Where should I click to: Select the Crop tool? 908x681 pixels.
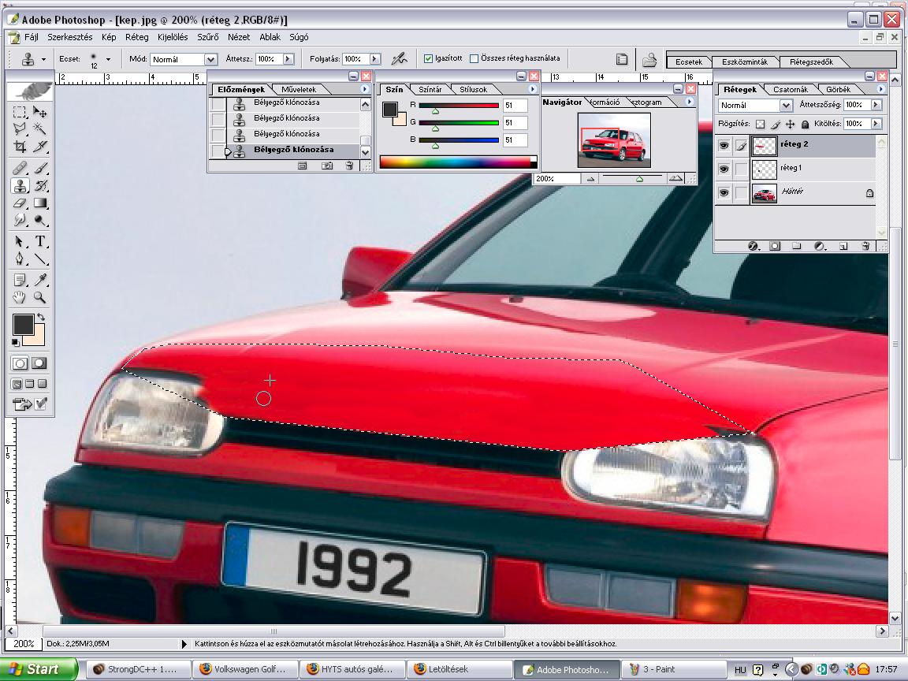[20, 147]
